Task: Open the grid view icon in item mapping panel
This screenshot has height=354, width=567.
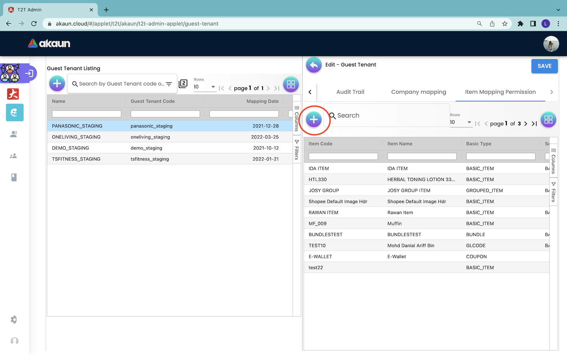Action: pos(548,120)
